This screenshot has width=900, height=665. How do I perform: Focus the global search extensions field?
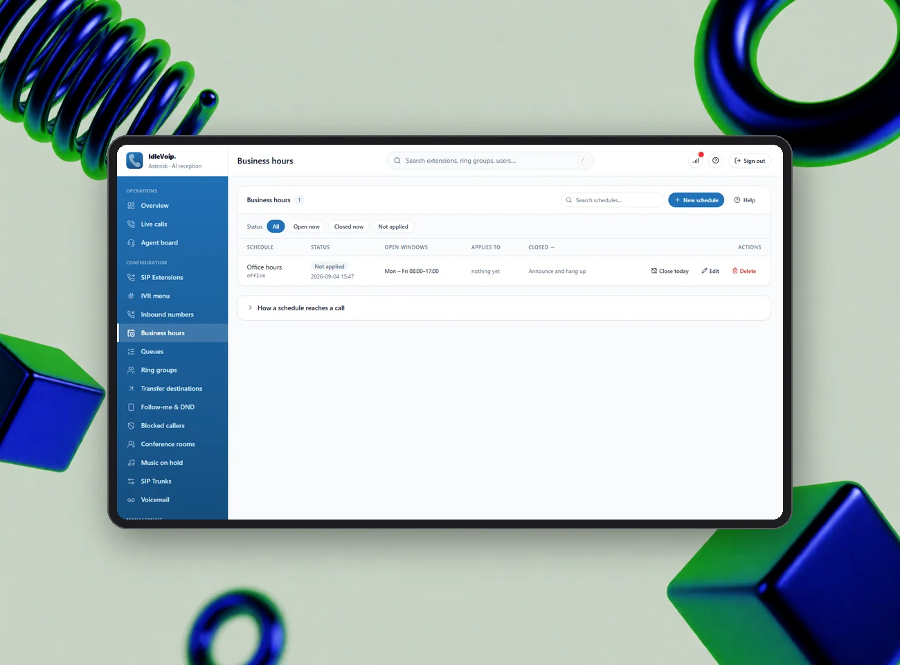tap(490, 161)
